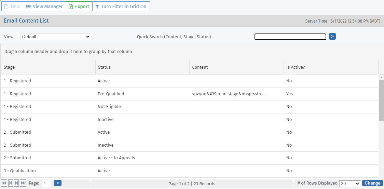The image size is (384, 189).
Task: Go to the previous page of records
Action: (10, 183)
